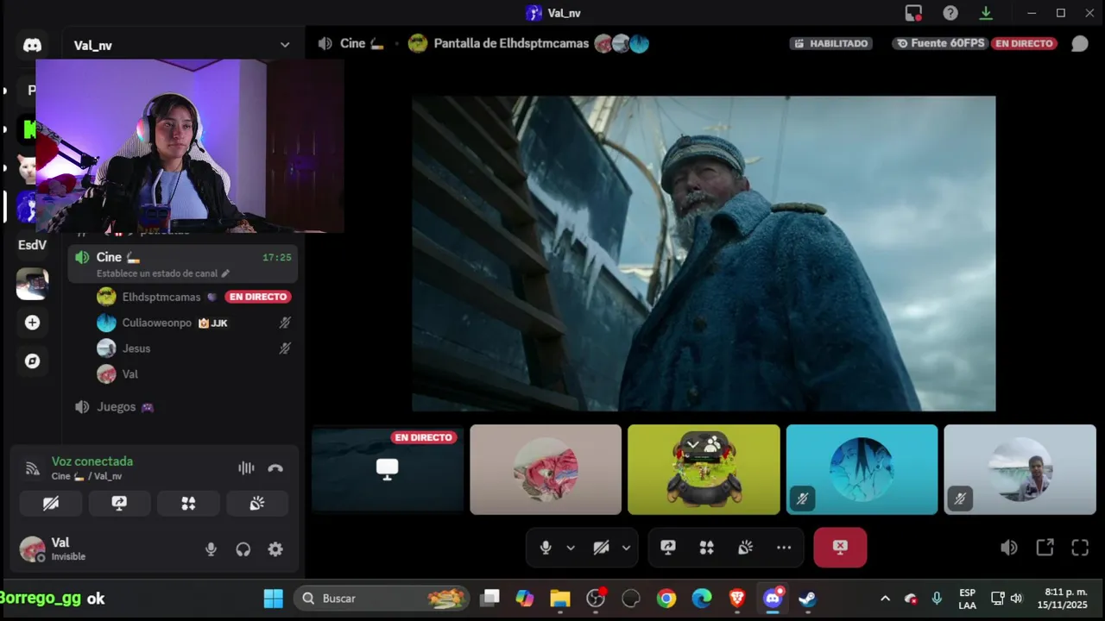This screenshot has width=1105, height=621.
Task: Open File Explorer from the taskbar
Action: tap(560, 598)
